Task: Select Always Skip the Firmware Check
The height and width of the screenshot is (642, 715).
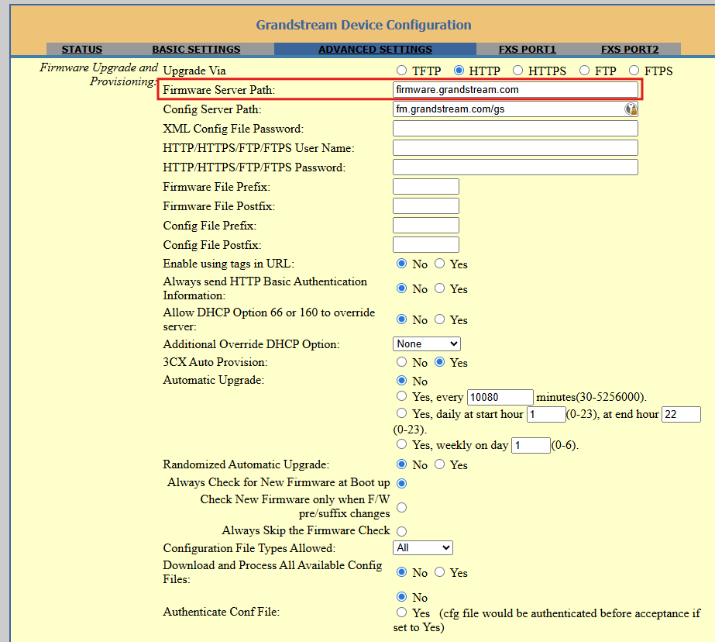Action: click(401, 531)
